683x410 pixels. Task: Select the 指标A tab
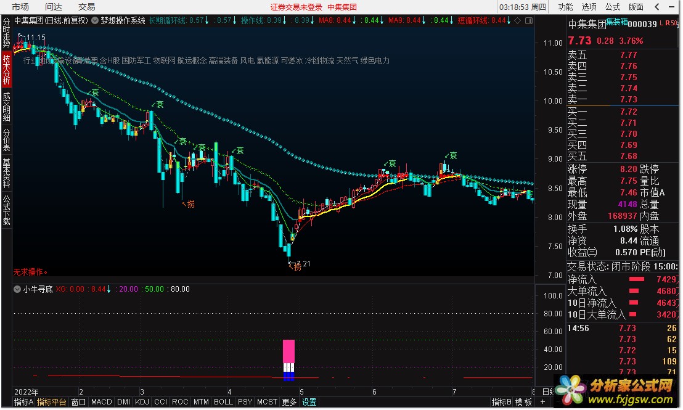23,402
